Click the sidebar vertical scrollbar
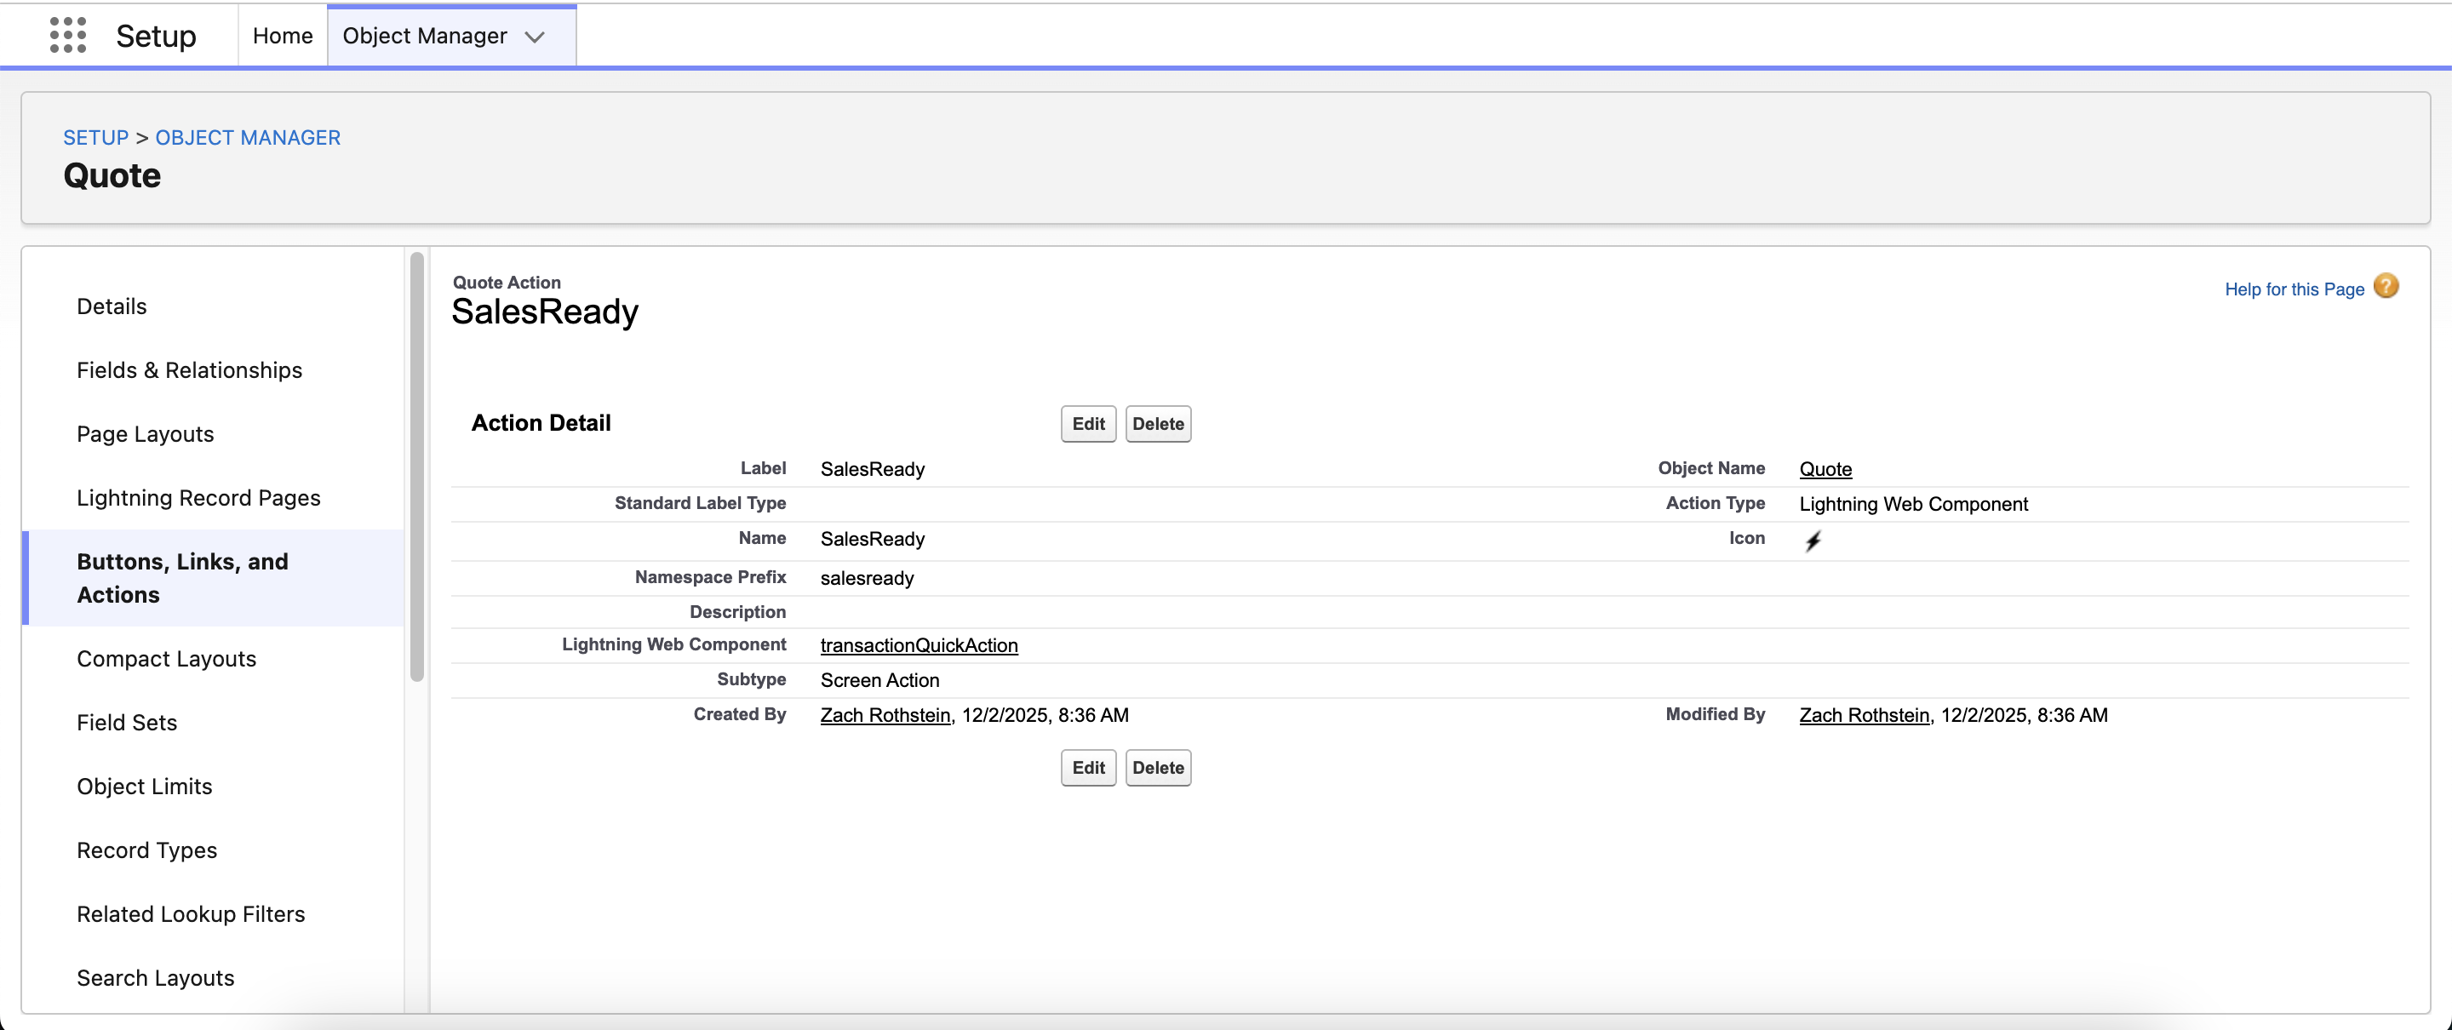This screenshot has height=1030, width=2452. point(417,466)
